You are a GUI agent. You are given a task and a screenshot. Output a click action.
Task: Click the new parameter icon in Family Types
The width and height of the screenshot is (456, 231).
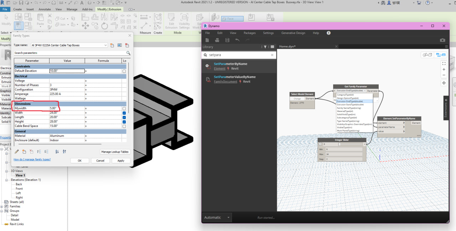coord(25,152)
